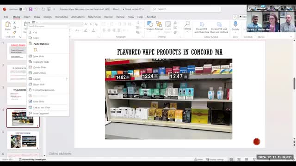
Task: Open the Slide Show tab
Action: coord(94,17)
